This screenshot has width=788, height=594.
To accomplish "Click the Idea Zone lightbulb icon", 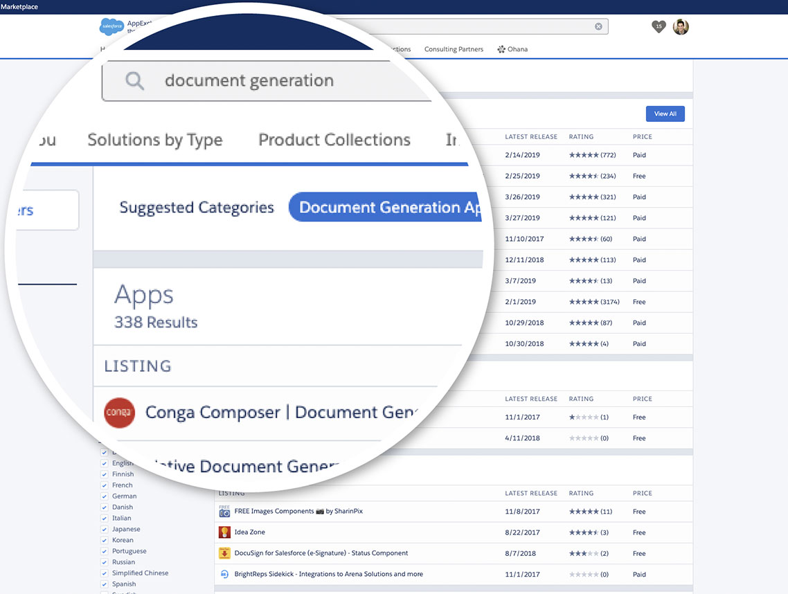I will [224, 532].
